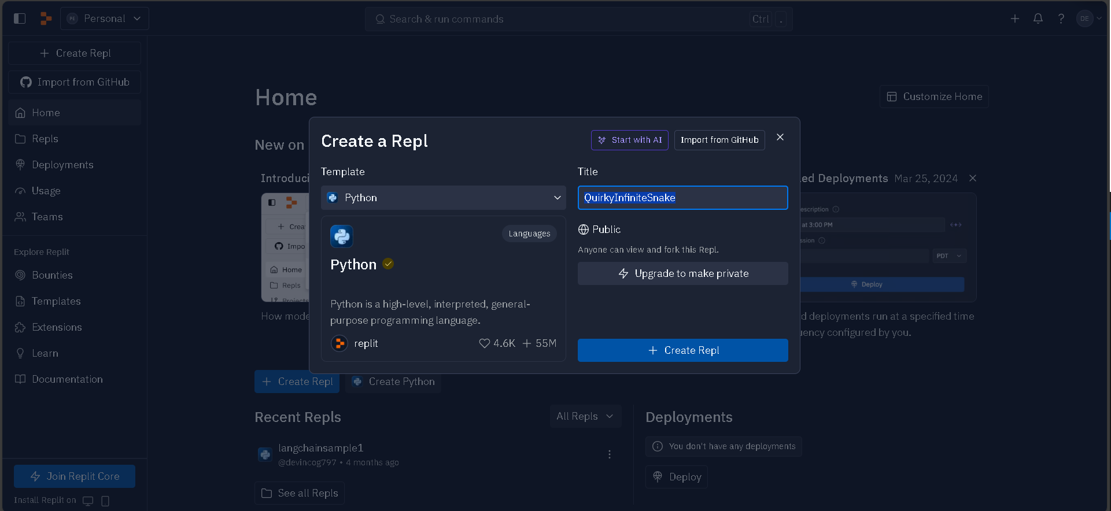The image size is (1111, 511).
Task: Click the Languages tag
Action: (530, 234)
